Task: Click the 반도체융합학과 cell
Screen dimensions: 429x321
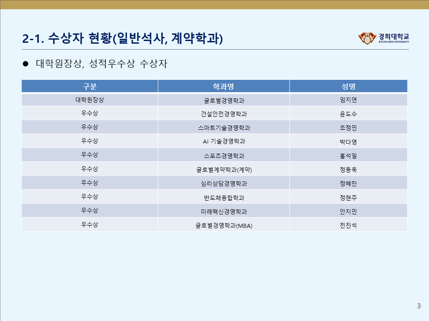Action: [x=223, y=198]
